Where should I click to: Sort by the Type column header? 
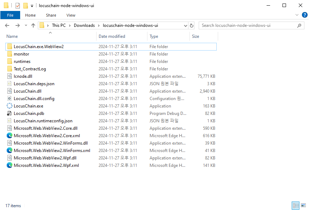coord(154,36)
